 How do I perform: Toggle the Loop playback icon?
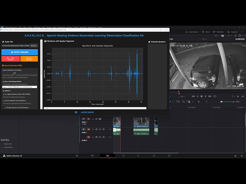215,96
